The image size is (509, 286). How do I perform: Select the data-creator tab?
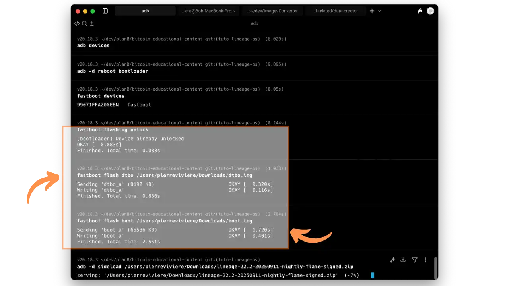335,11
